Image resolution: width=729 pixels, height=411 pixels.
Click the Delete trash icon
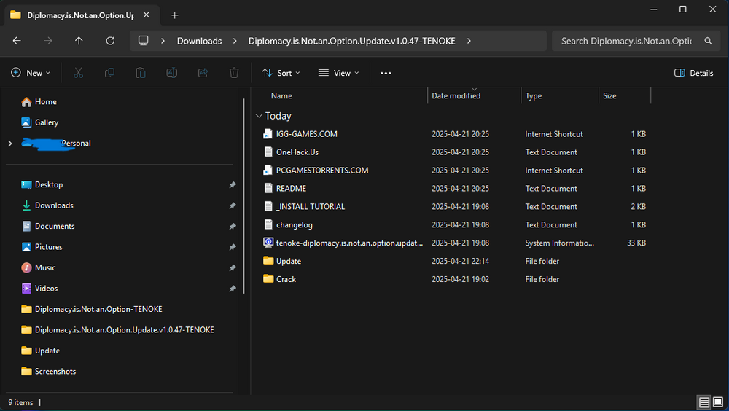point(234,73)
